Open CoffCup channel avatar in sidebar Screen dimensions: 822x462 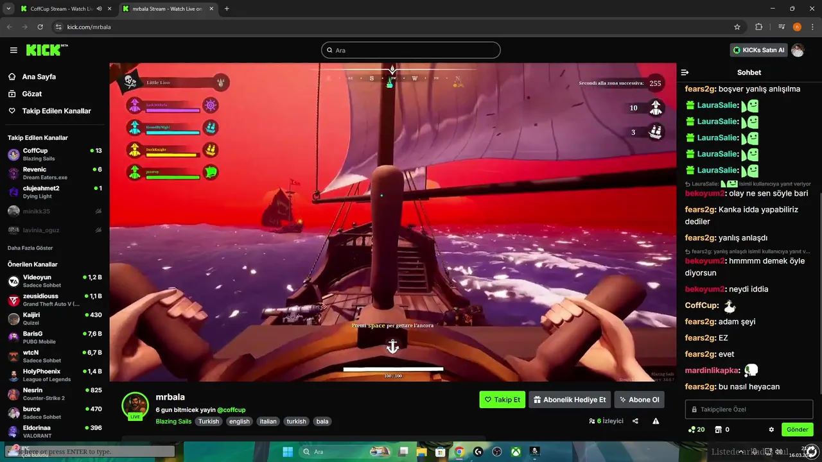point(13,155)
